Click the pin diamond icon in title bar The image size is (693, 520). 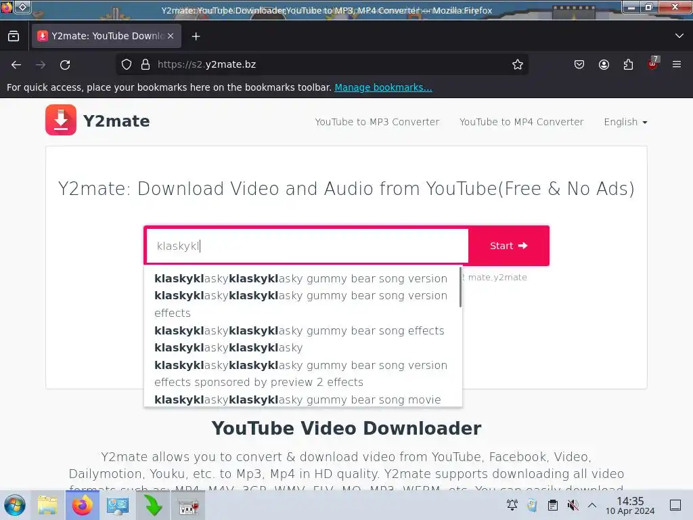pyautogui.click(x=22, y=7)
